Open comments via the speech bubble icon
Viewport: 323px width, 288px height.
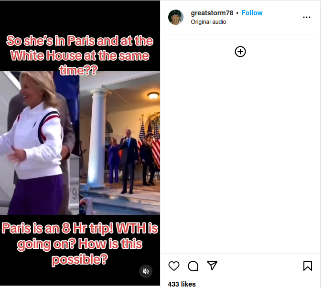[x=193, y=266]
